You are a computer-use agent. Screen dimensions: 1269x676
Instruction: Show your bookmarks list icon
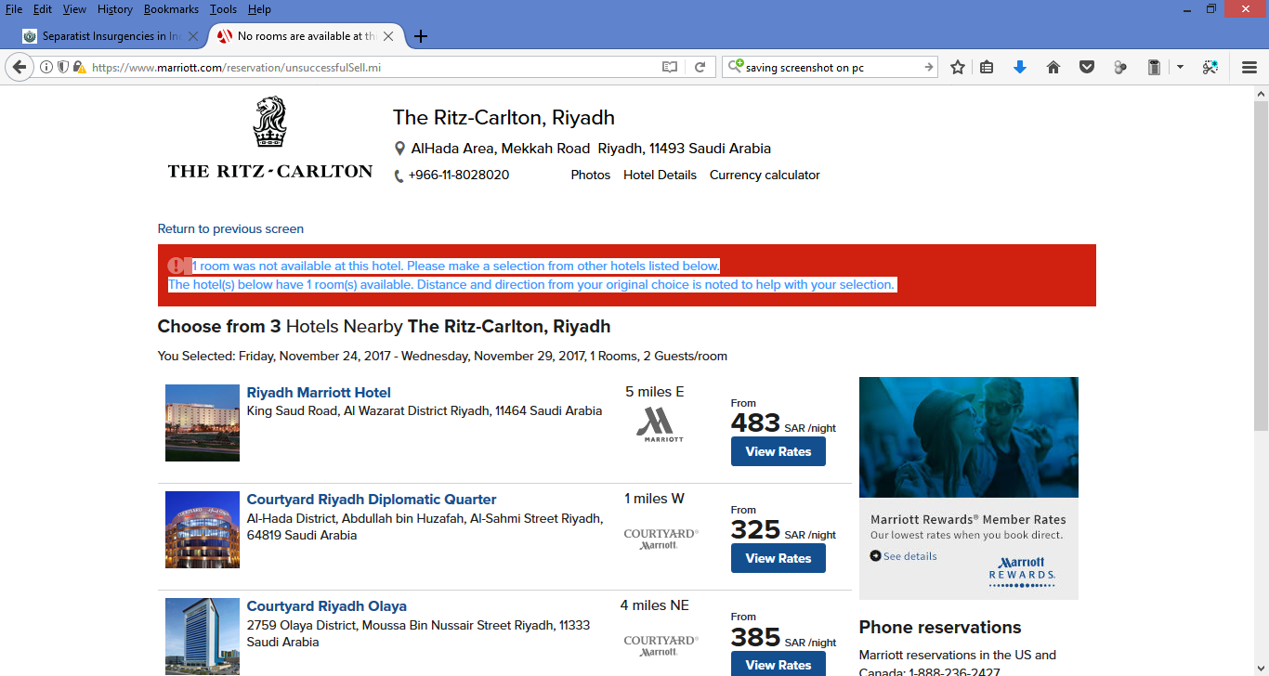pos(987,67)
